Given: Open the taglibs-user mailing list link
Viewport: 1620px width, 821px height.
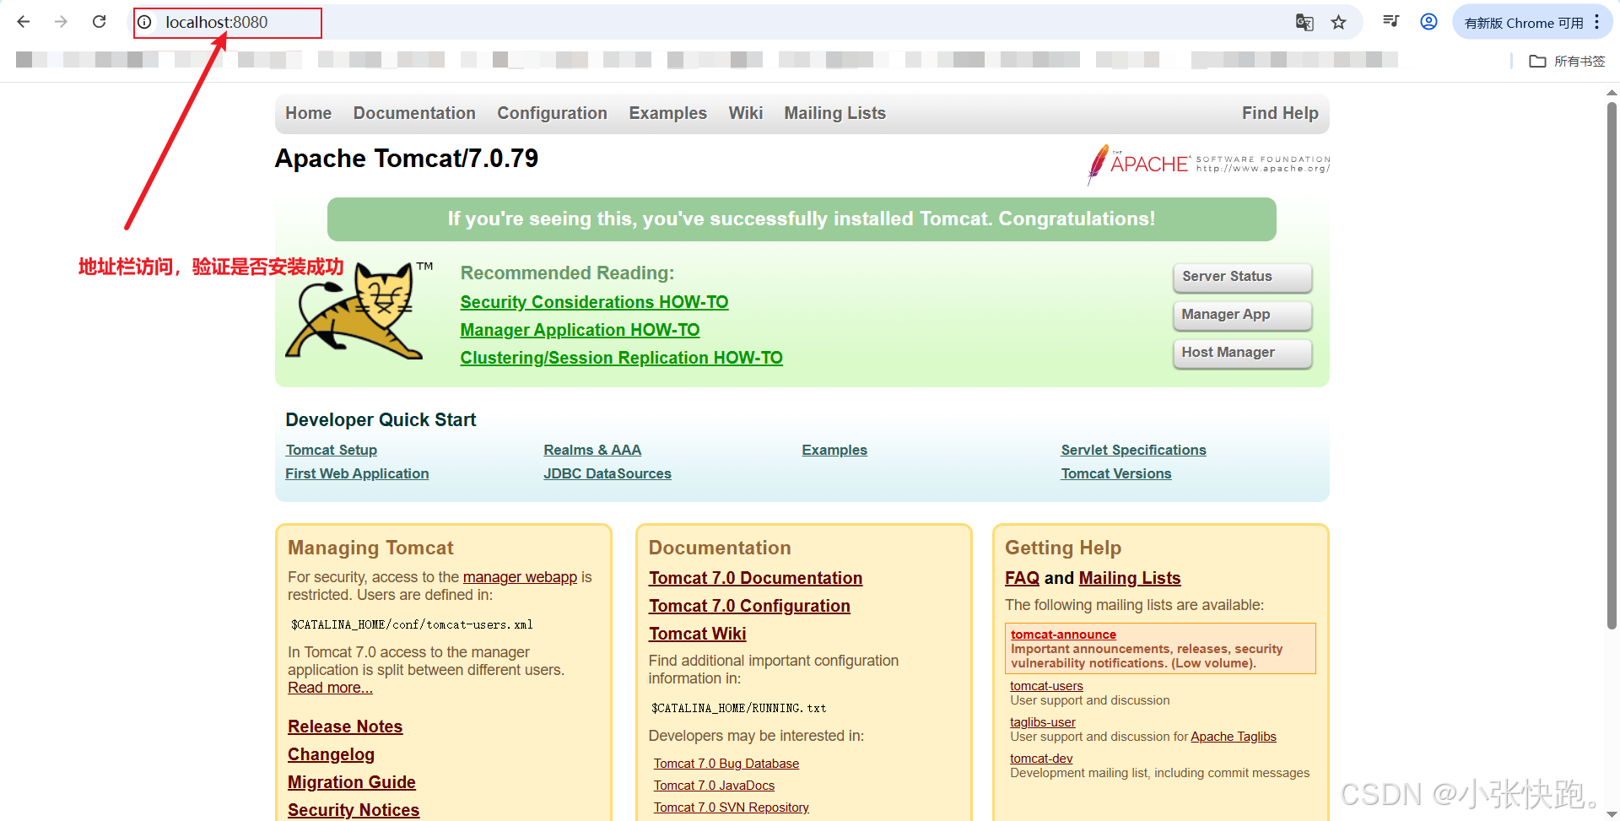Looking at the screenshot, I should tap(1042, 722).
